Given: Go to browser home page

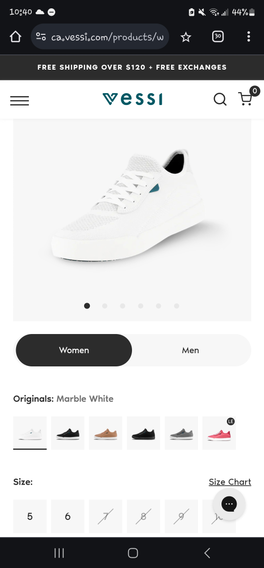Looking at the screenshot, I should point(15,37).
